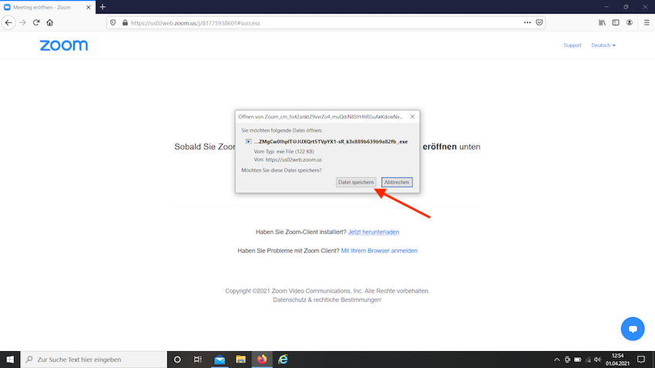Go to the Firefox home page
The height and width of the screenshot is (368, 655).
point(50,22)
